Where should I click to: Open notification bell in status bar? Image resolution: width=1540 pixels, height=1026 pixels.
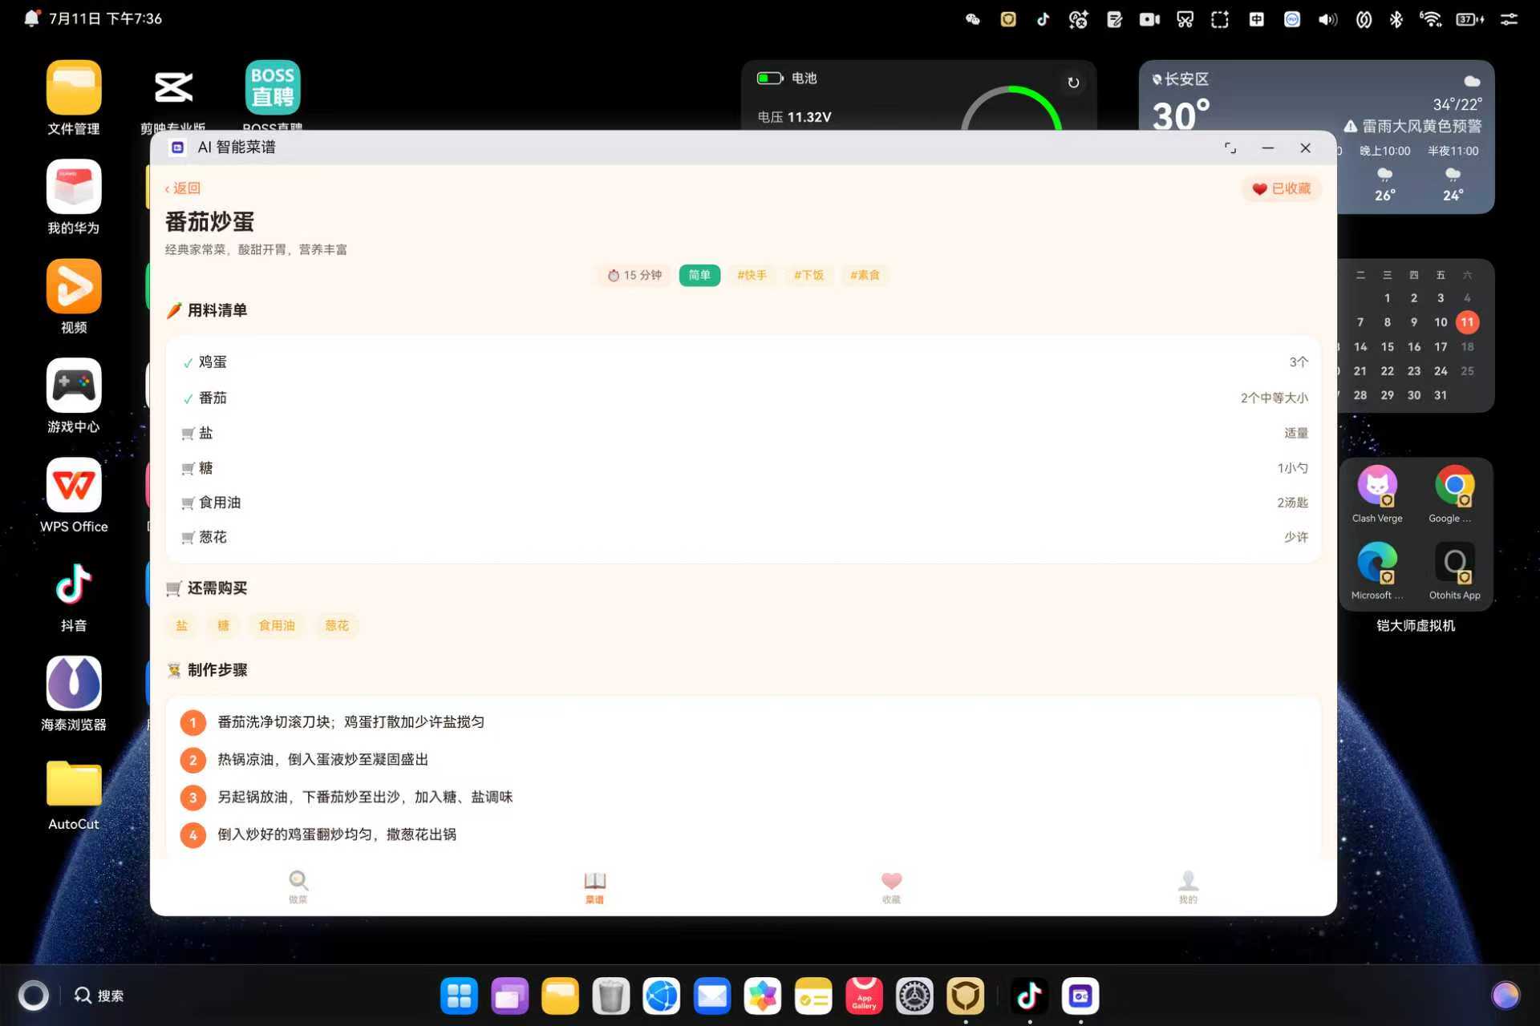31,18
